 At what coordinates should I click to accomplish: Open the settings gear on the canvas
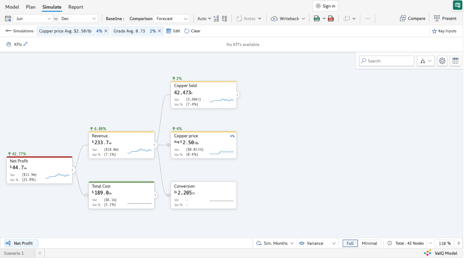coord(442,61)
